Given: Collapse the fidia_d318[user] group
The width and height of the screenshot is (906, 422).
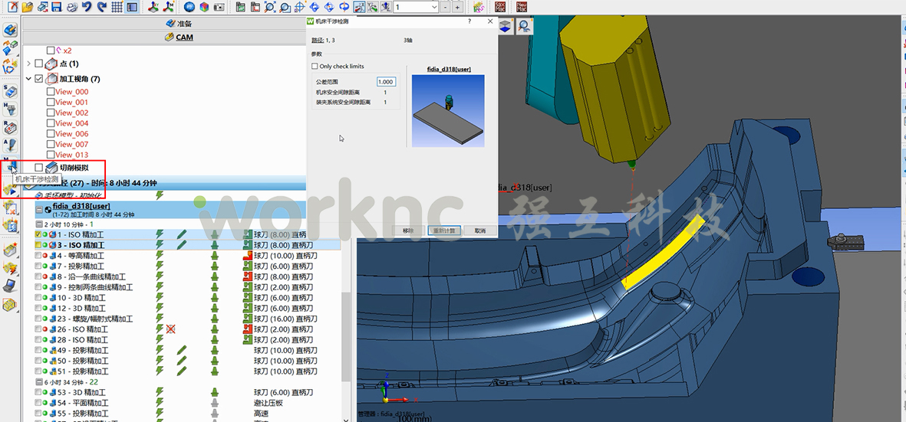Looking at the screenshot, I should [x=38, y=210].
